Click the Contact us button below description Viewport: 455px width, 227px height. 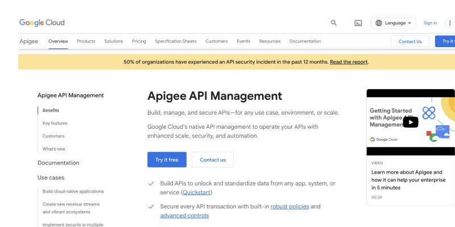coord(213,159)
